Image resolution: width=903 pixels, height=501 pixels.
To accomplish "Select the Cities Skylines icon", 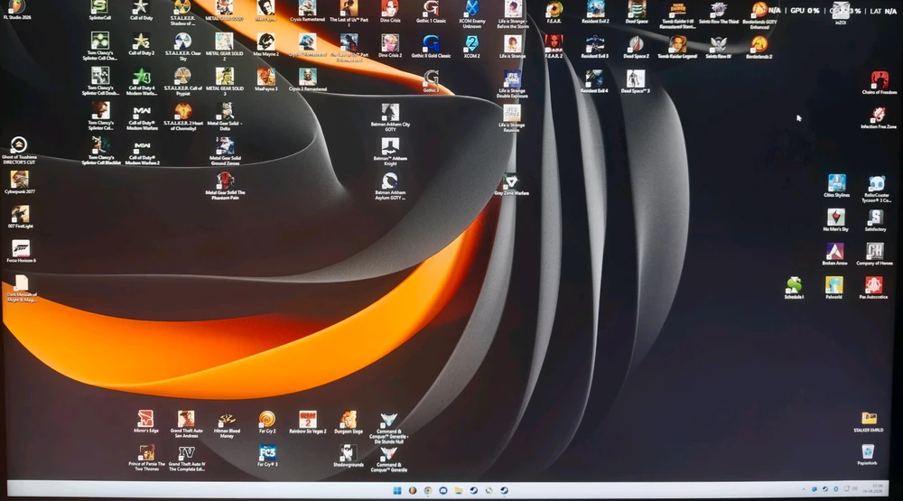I will coord(837,185).
